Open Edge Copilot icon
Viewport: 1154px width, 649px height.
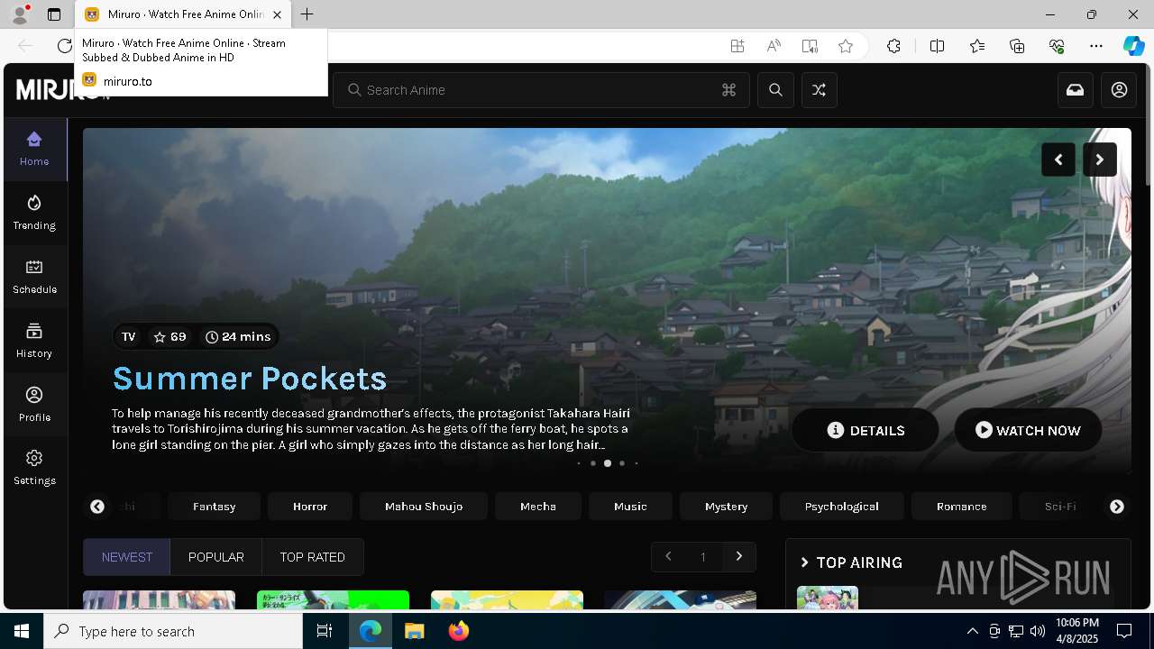click(x=1133, y=46)
